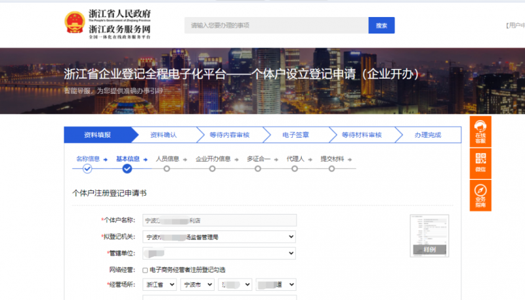Image resolution: width=525 pixels, height=300 pixels.
Task: Click the 基本信息 current step circle
Action: click(127, 169)
